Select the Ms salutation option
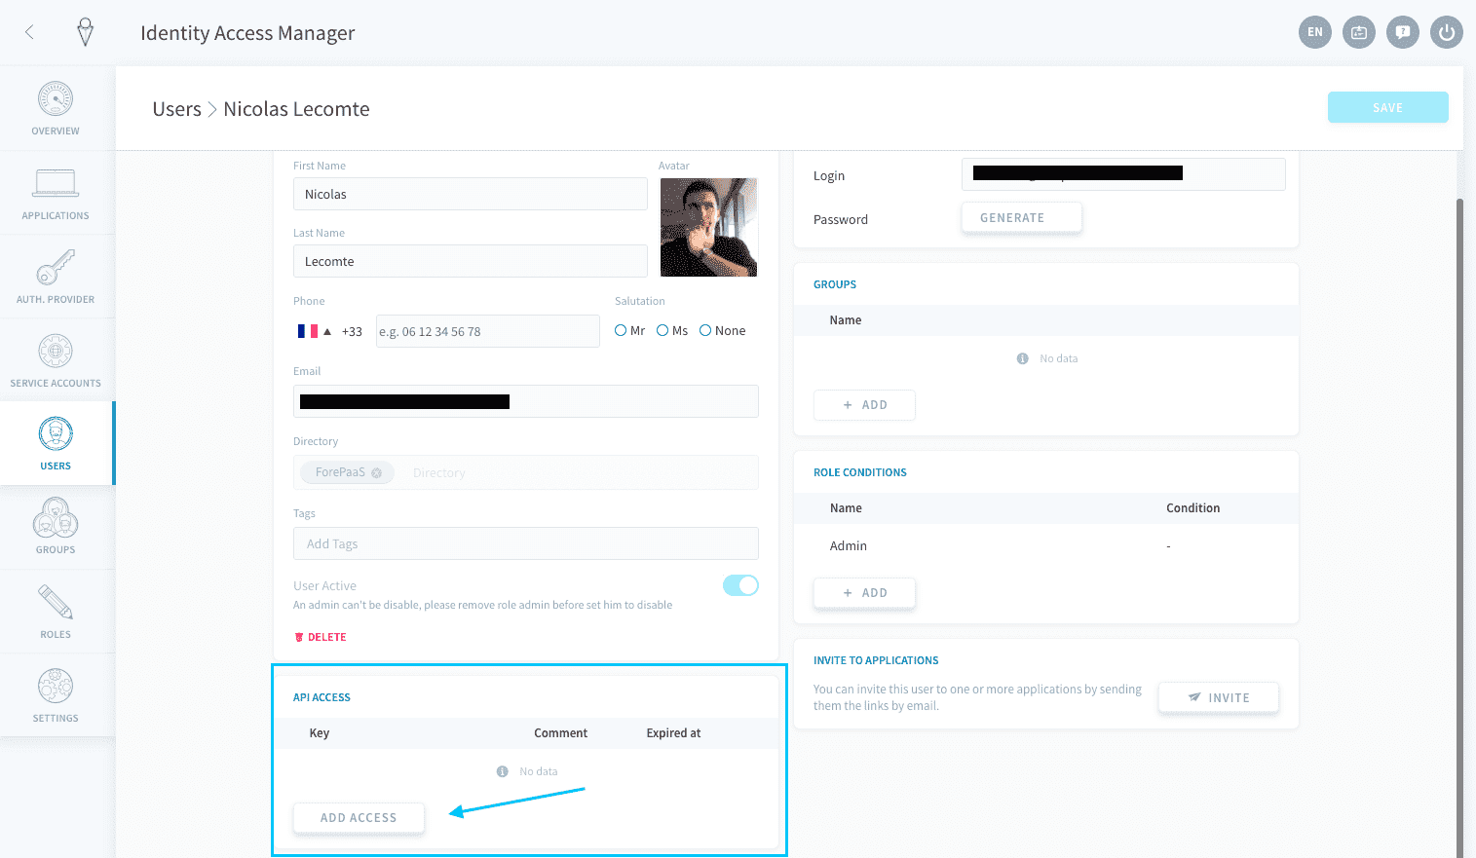This screenshot has width=1476, height=858. click(x=662, y=330)
